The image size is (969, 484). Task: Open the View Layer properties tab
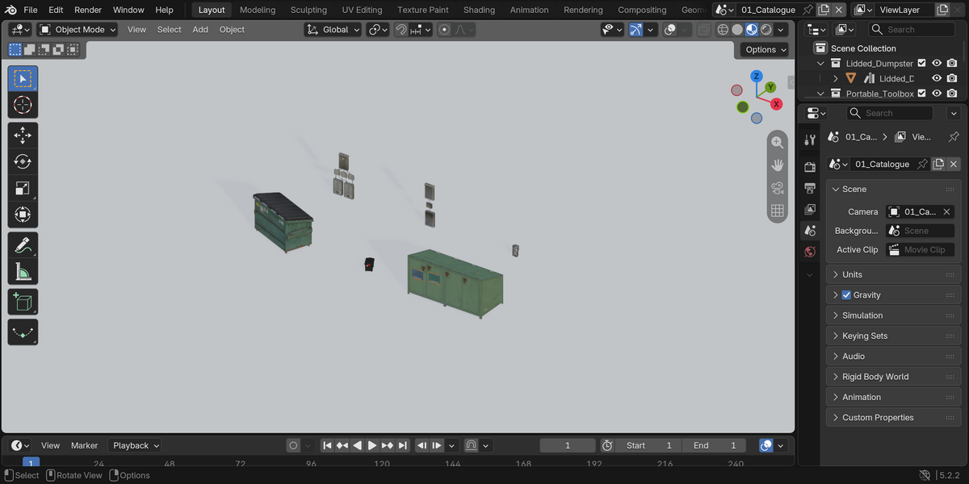pos(810,209)
